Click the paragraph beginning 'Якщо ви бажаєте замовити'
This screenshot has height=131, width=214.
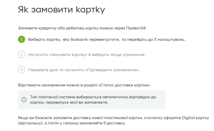click(113, 120)
